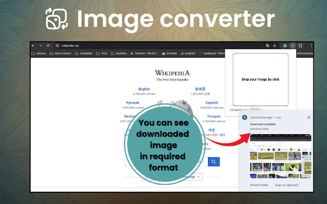The image size is (327, 204).
Task: Click the forward navigation arrow
Action: (x=40, y=45)
